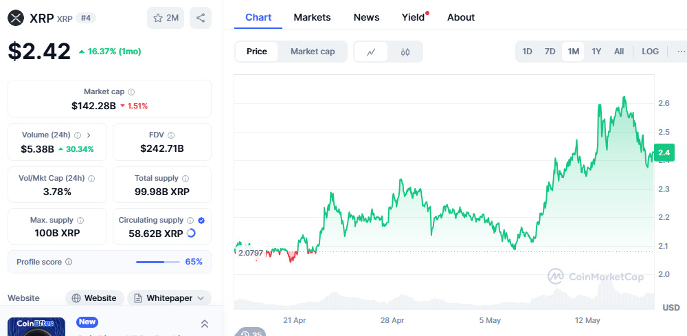The height and width of the screenshot is (336, 687).
Task: Show Vol/Mkt Cap (24h) info icon
Action: click(x=91, y=179)
